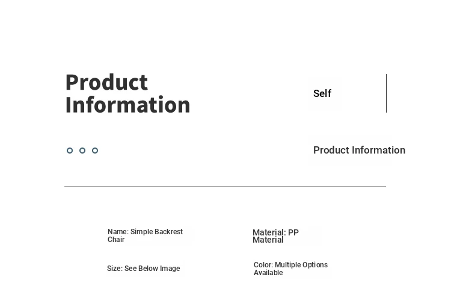
Task: Select the "Name: Simple Backrest Chair" text
Action: click(x=145, y=235)
